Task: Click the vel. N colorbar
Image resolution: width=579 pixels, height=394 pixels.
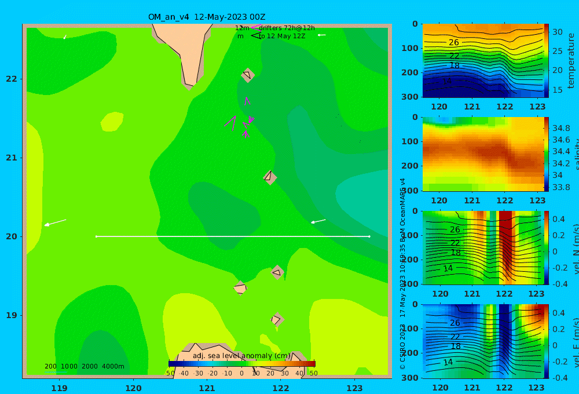Action: tap(547, 247)
